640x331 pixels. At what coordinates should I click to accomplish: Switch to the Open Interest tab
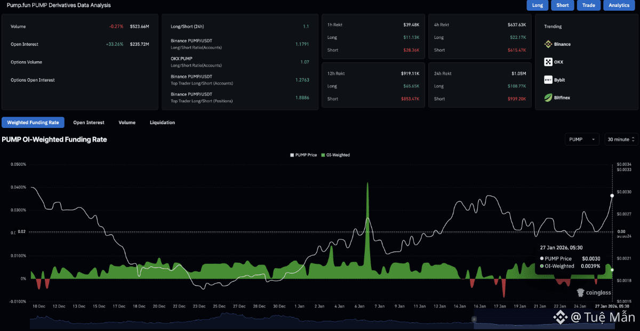point(89,123)
